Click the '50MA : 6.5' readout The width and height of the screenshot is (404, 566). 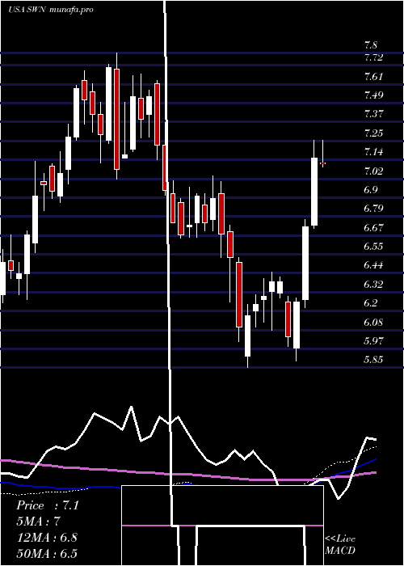pyautogui.click(x=47, y=553)
